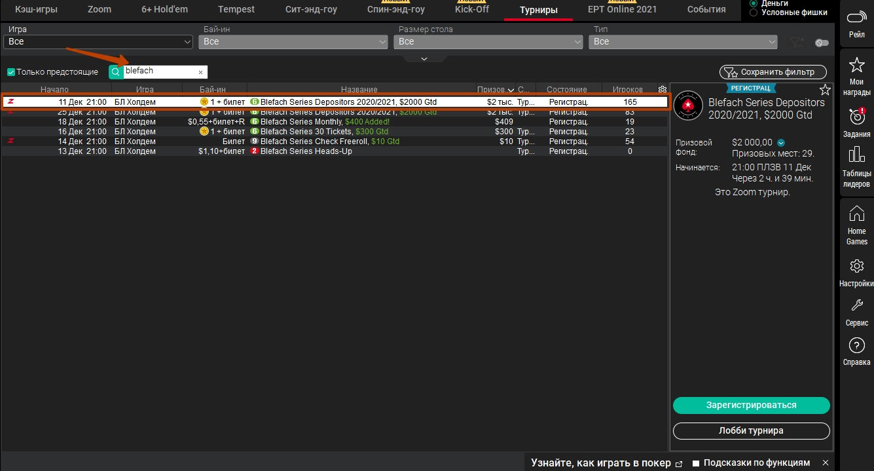The width and height of the screenshot is (874, 471).
Task: Click the PokerStars spade tournament logo
Action: pos(687,105)
